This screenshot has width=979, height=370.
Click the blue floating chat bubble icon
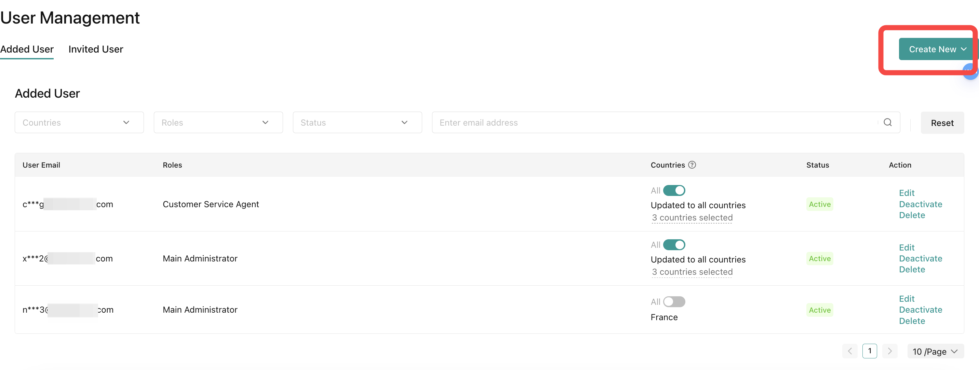971,72
